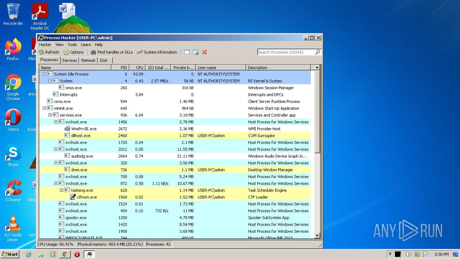Image resolution: width=460 pixels, height=259 pixels.
Task: Open System information
Action: point(157,52)
